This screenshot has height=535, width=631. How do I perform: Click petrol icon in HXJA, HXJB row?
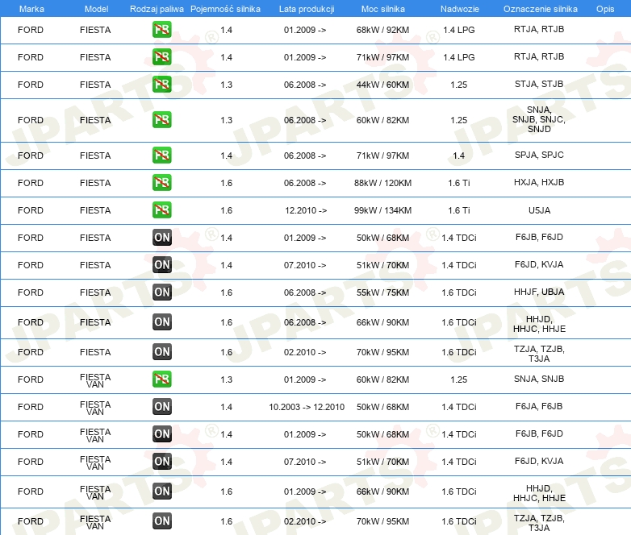tap(161, 182)
